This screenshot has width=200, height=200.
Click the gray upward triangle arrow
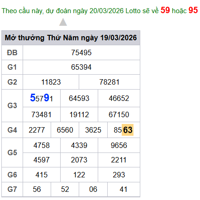63,22
